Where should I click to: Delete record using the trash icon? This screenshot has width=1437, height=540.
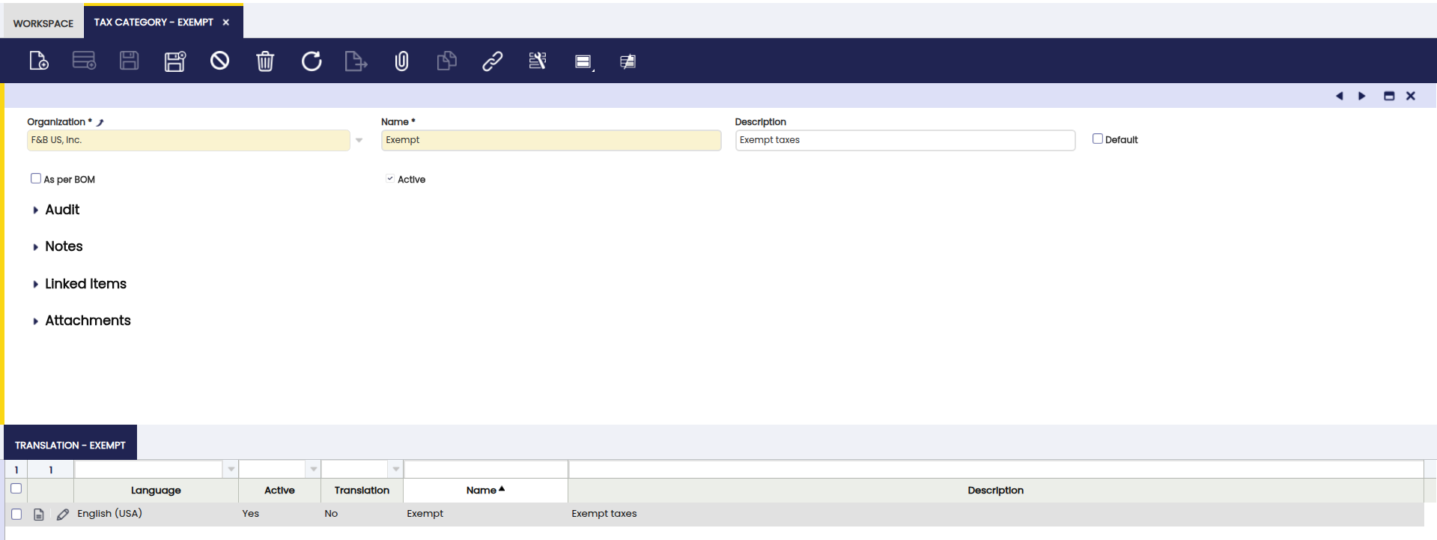coord(265,61)
